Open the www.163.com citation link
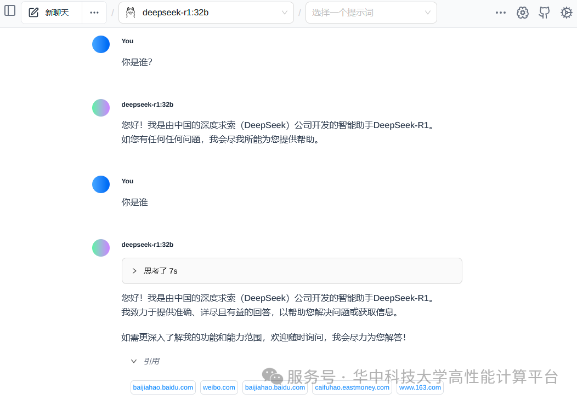Viewport: 577px width, 400px height. click(420, 387)
